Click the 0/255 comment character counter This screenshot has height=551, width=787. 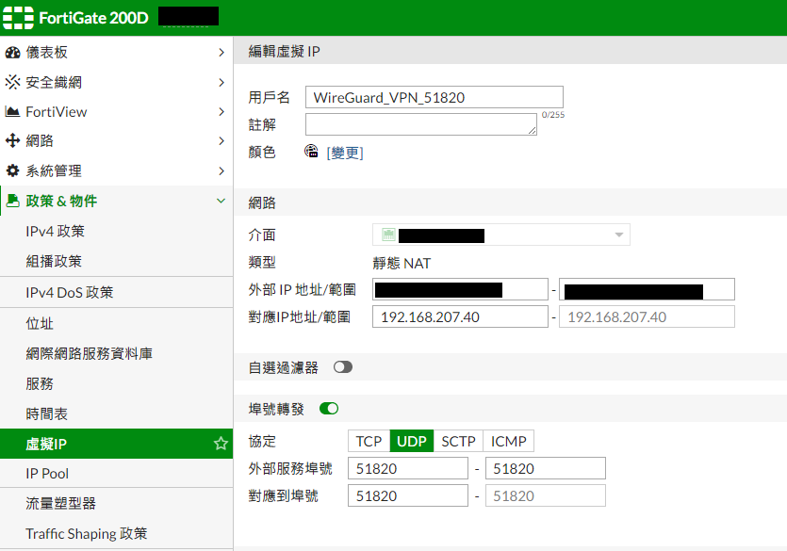[x=553, y=115]
